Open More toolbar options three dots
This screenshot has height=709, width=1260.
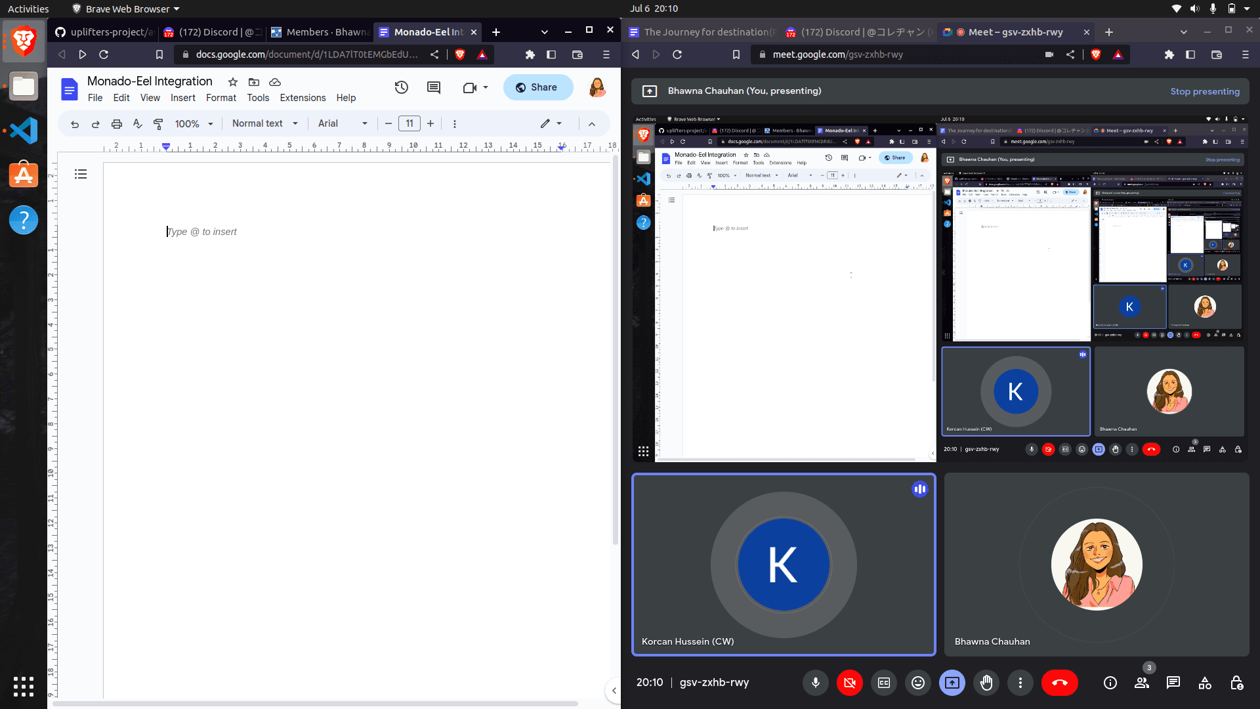(455, 123)
